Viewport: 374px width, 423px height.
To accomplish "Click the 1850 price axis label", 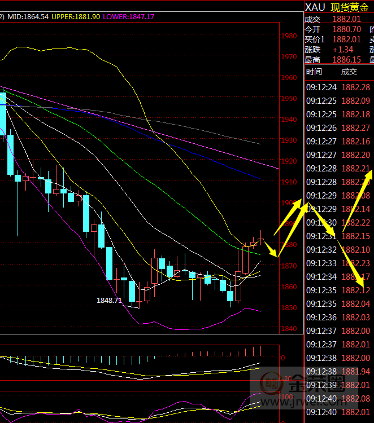I will point(289,308).
